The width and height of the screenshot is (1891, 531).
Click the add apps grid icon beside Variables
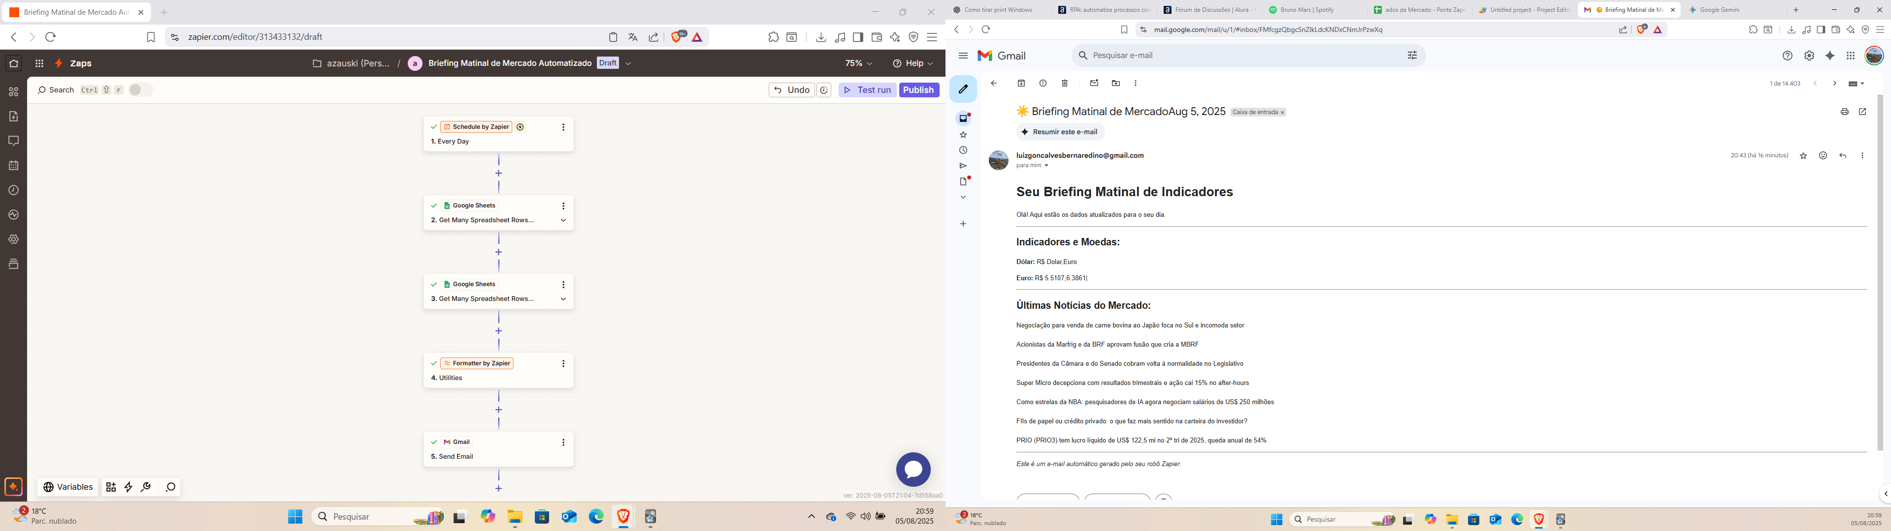pos(111,487)
